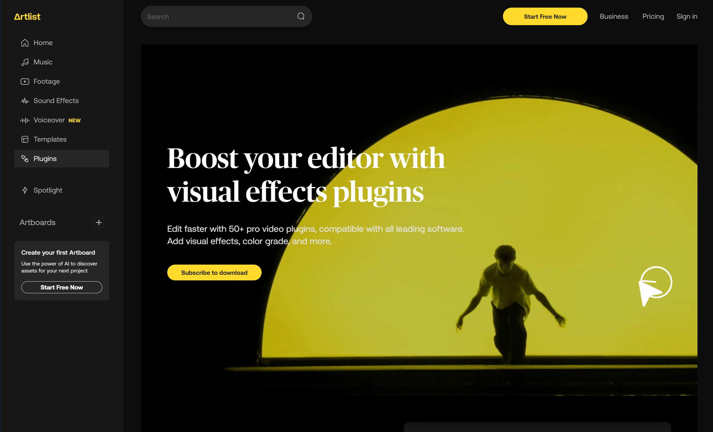This screenshot has width=713, height=432.
Task: Click the Artboards expand plus button
Action: pyautogui.click(x=99, y=222)
